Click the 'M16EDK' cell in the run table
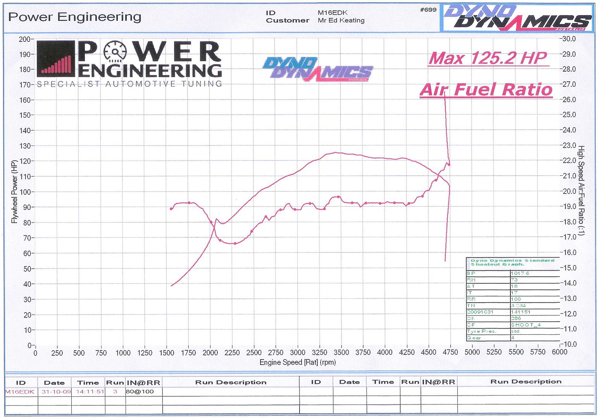This screenshot has height=418, width=598. [20, 392]
